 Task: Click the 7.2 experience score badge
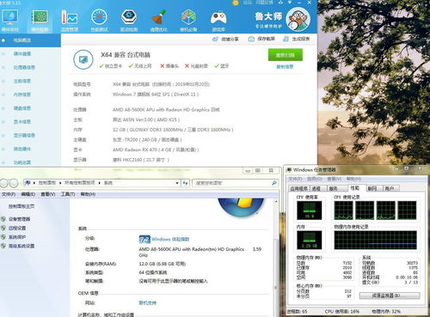pos(144,239)
